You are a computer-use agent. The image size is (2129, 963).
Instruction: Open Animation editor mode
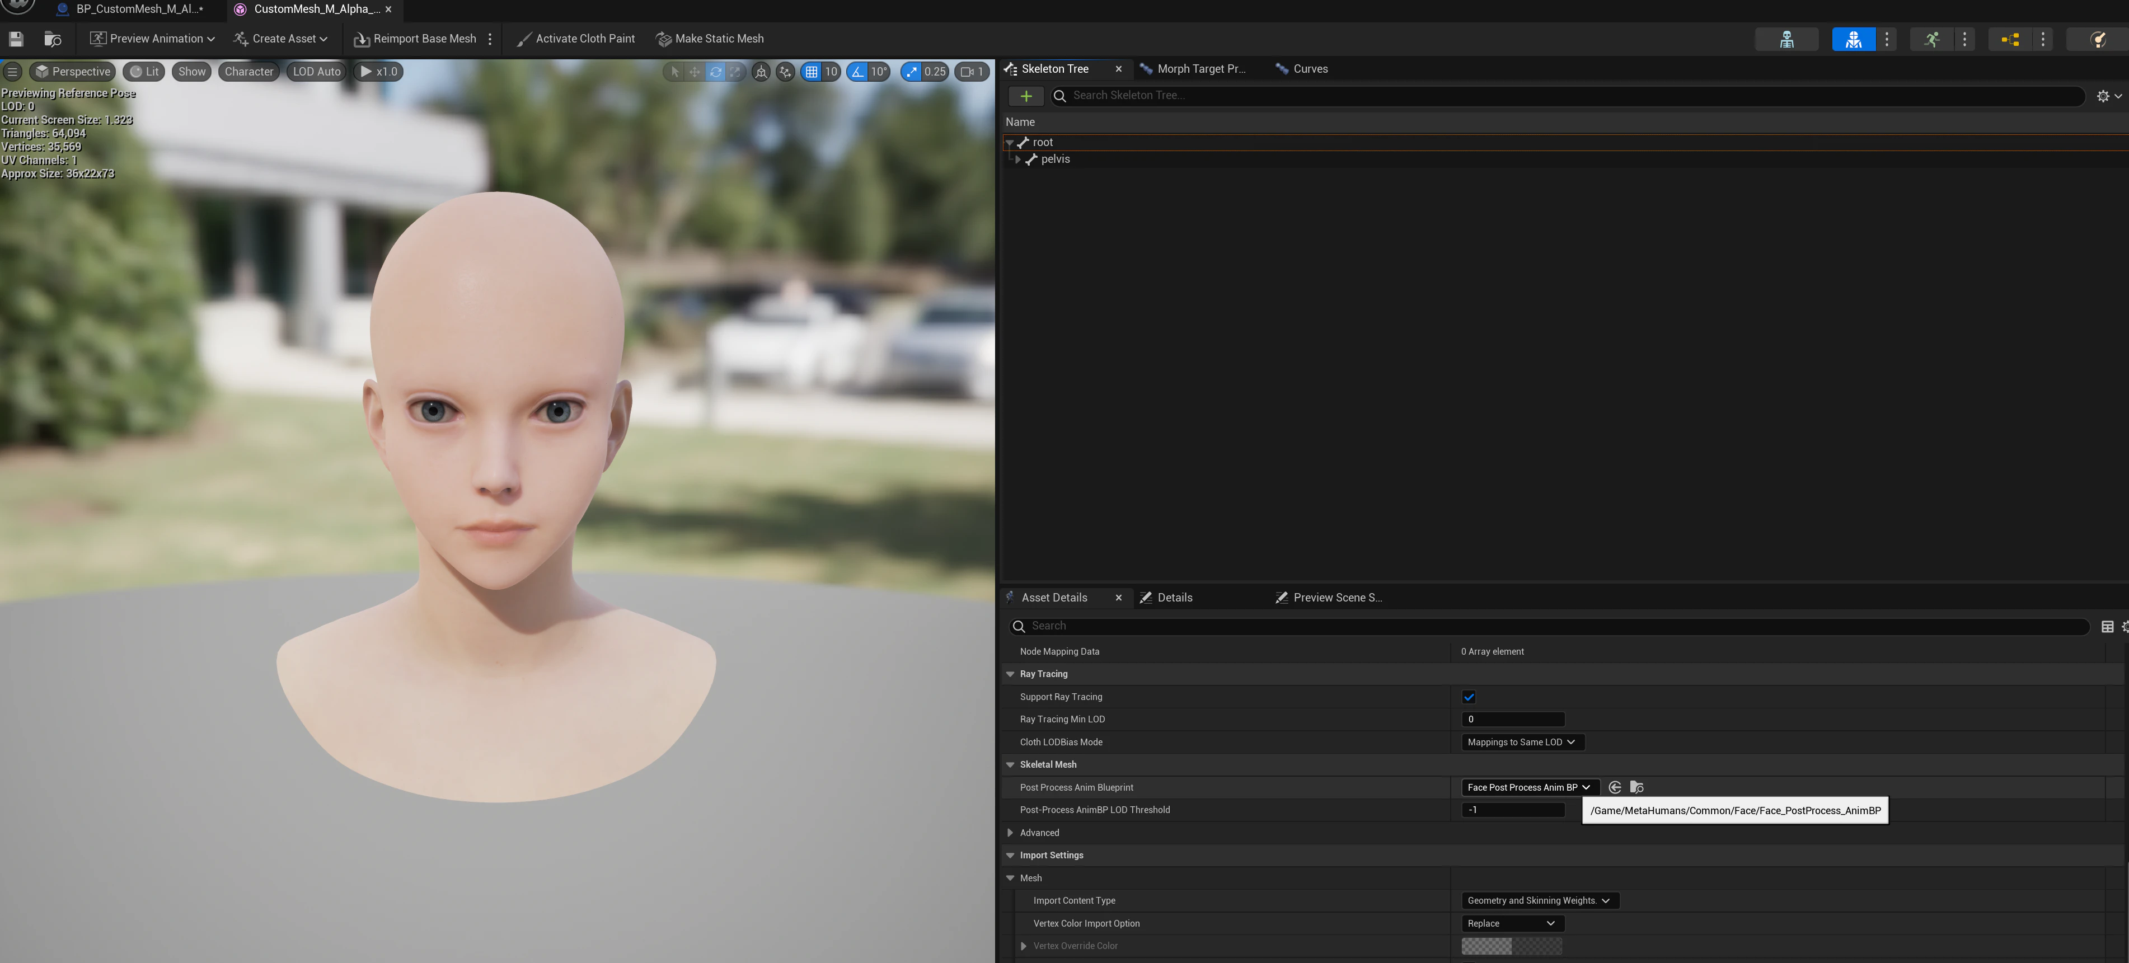point(1933,39)
